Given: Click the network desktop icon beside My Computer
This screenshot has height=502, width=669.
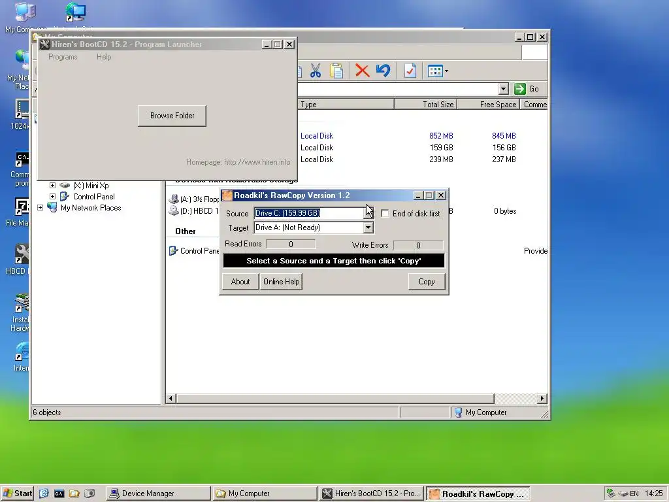Looking at the screenshot, I should (x=75, y=13).
